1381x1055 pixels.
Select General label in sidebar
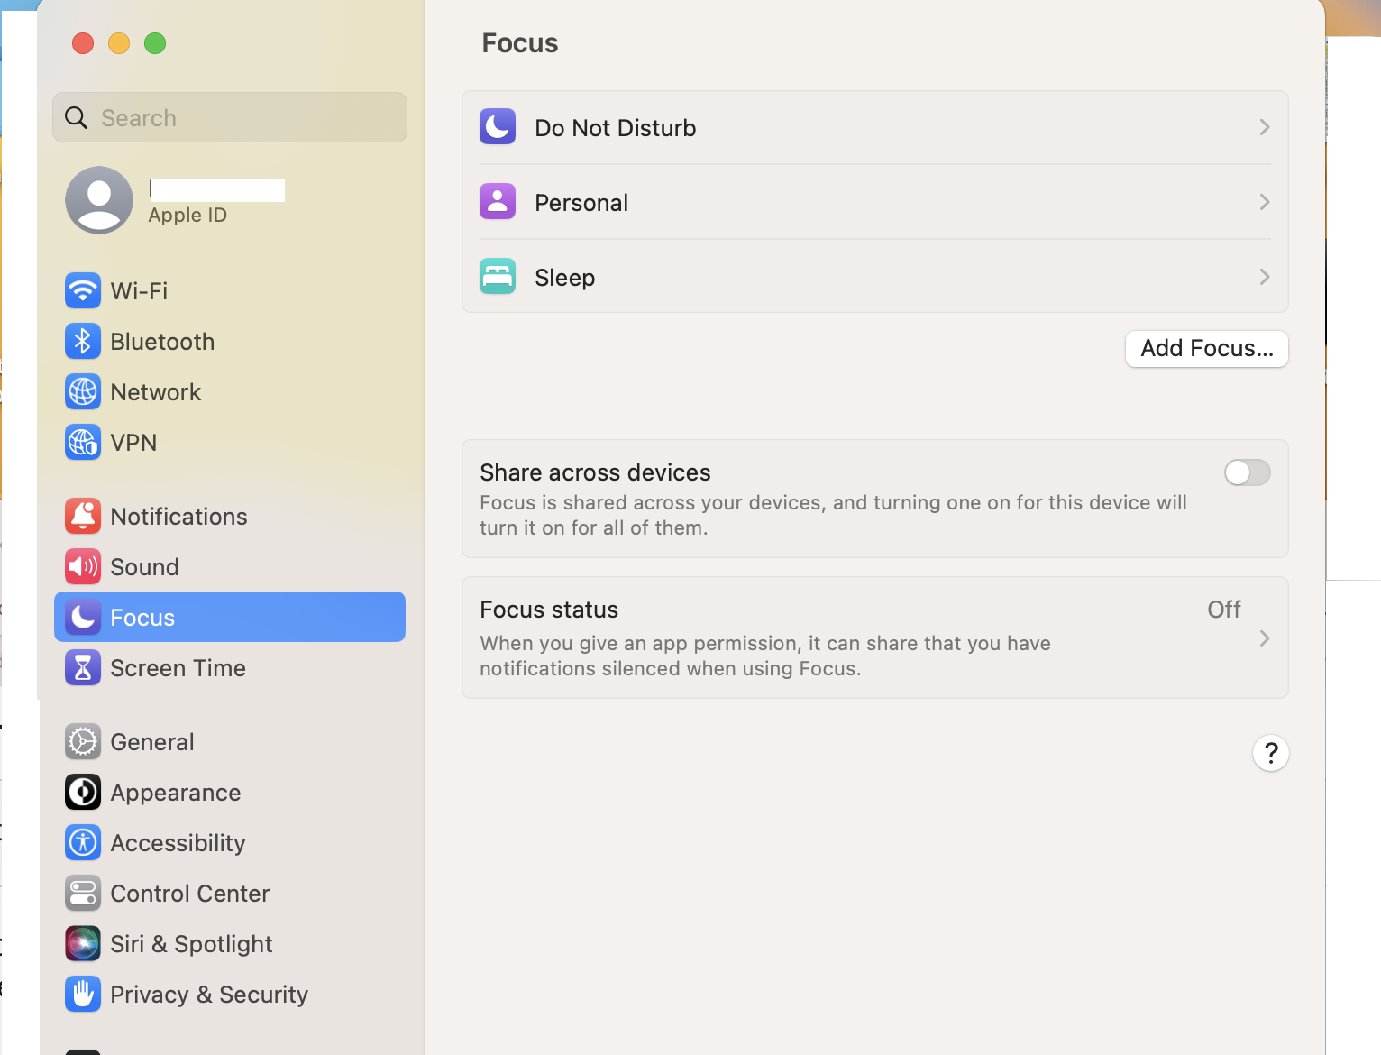coord(152,742)
